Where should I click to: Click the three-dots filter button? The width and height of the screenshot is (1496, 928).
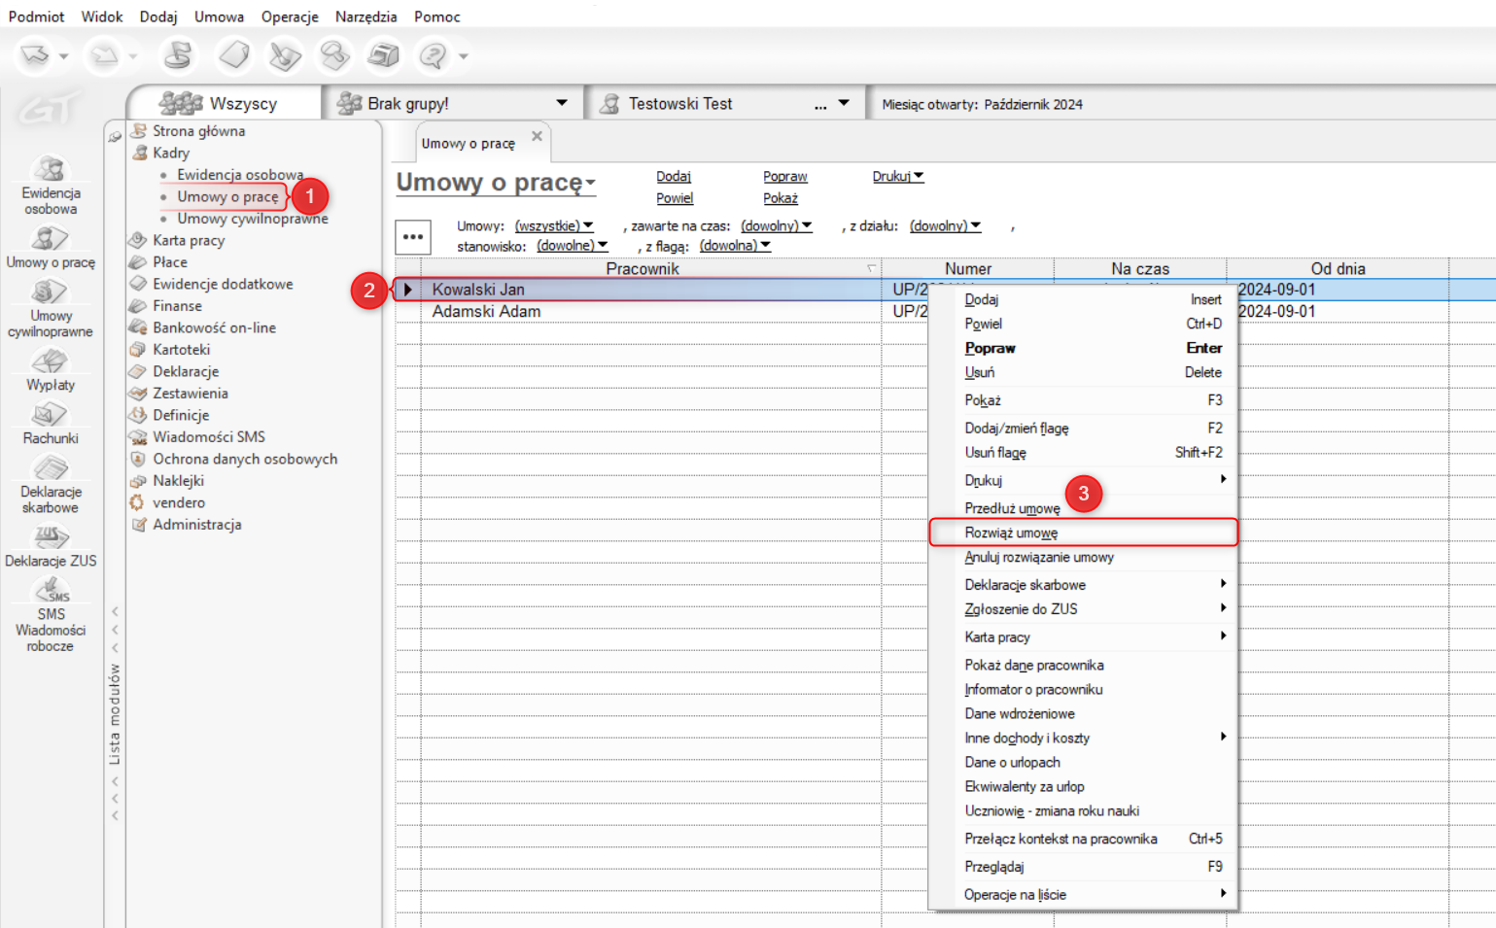(x=413, y=237)
